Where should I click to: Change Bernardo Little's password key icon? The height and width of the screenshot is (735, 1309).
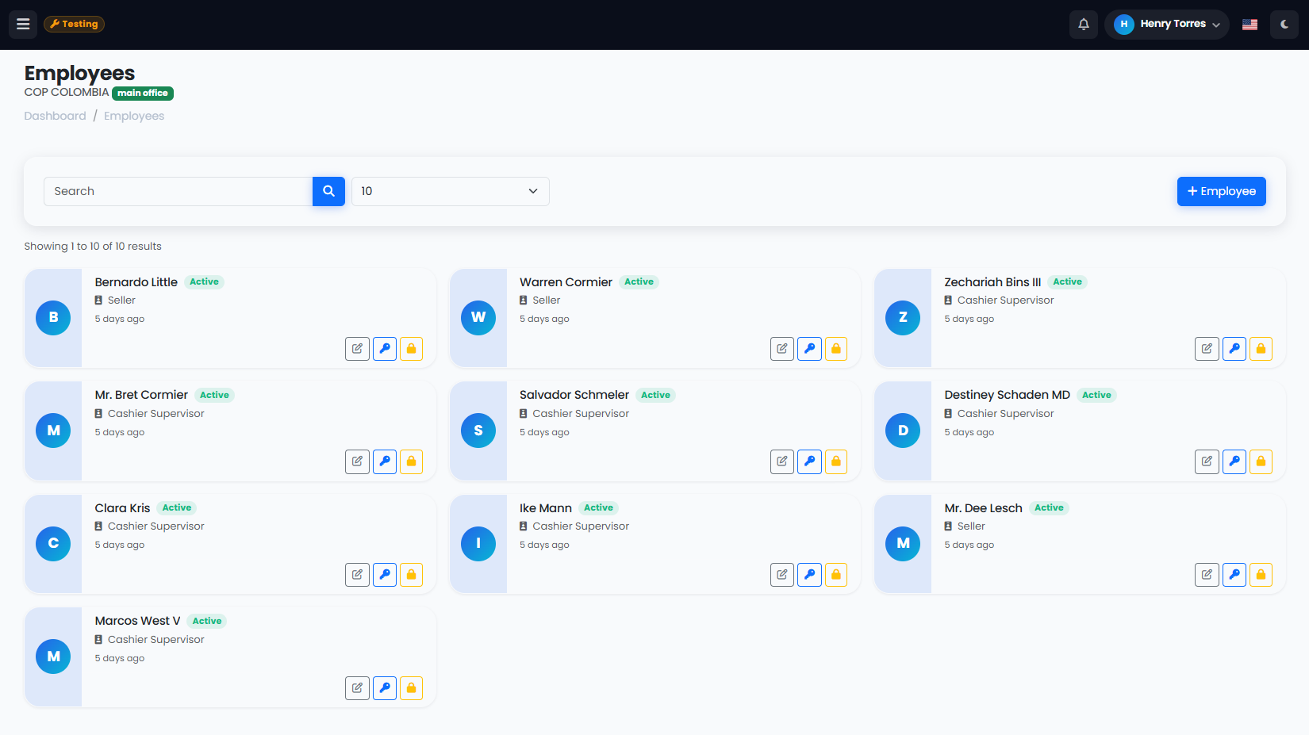click(385, 349)
